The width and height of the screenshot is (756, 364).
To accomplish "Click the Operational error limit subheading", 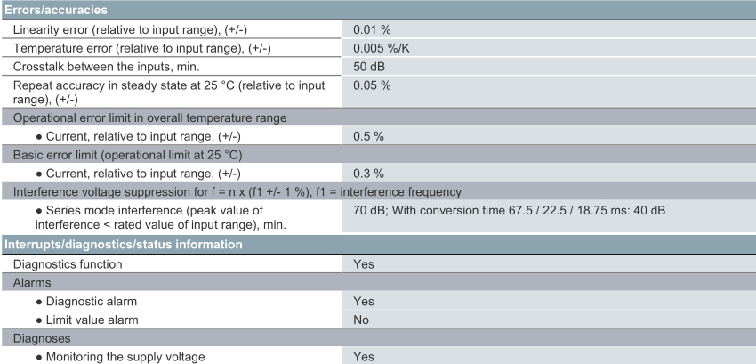I will [x=145, y=119].
